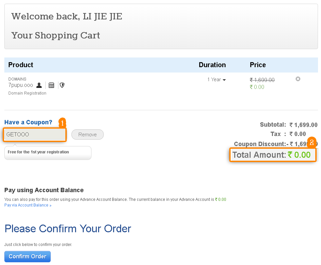Click the green account balance amount ₹ 0.00
Image resolution: width=321 pixels, height=265 pixels.
221,200
